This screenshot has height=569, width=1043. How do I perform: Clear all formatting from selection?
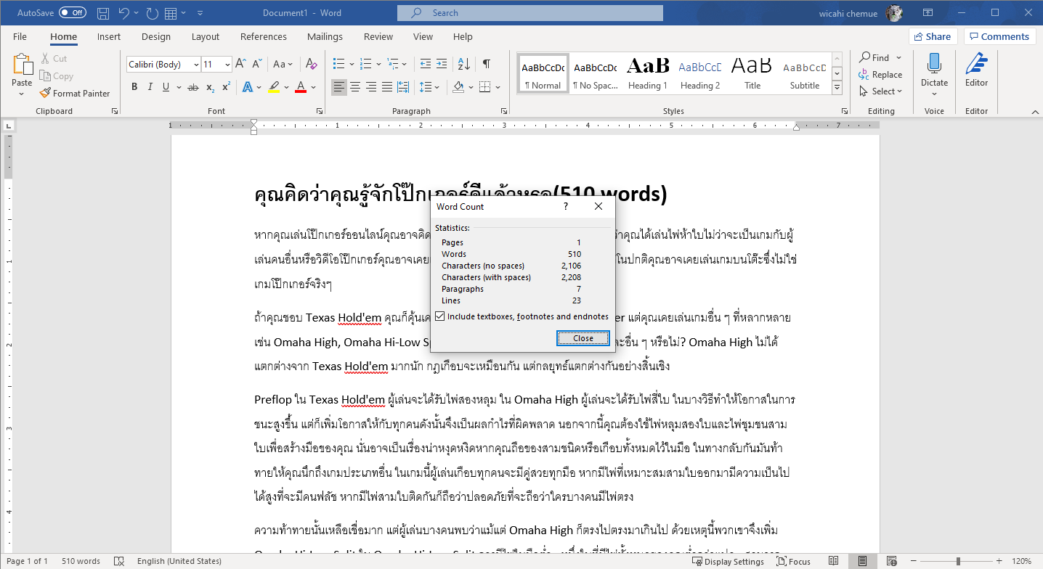(x=312, y=65)
